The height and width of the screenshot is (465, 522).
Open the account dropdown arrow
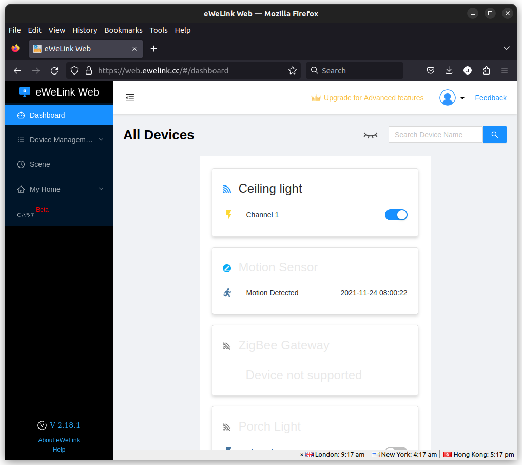pyautogui.click(x=462, y=98)
